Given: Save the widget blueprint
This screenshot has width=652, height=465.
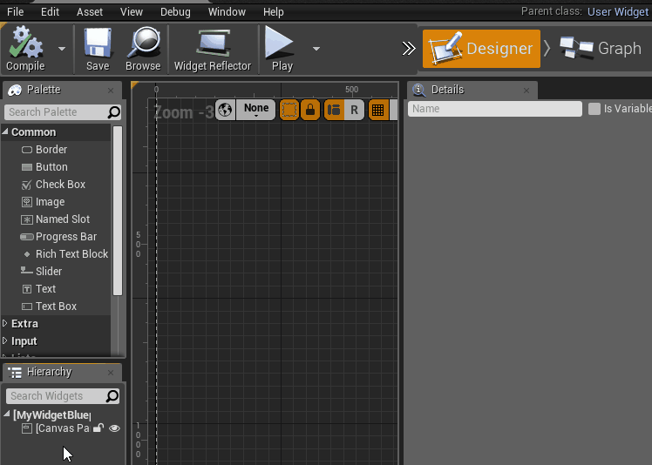Looking at the screenshot, I should pyautogui.click(x=98, y=44).
